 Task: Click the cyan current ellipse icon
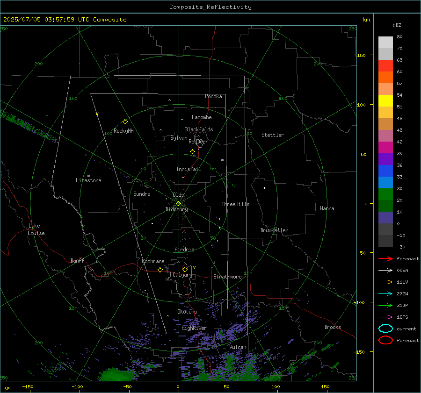[x=385, y=329]
